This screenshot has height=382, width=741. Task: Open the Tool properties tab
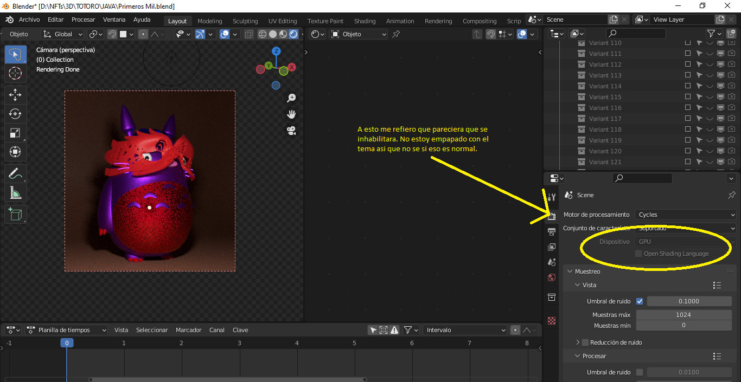pyautogui.click(x=552, y=197)
